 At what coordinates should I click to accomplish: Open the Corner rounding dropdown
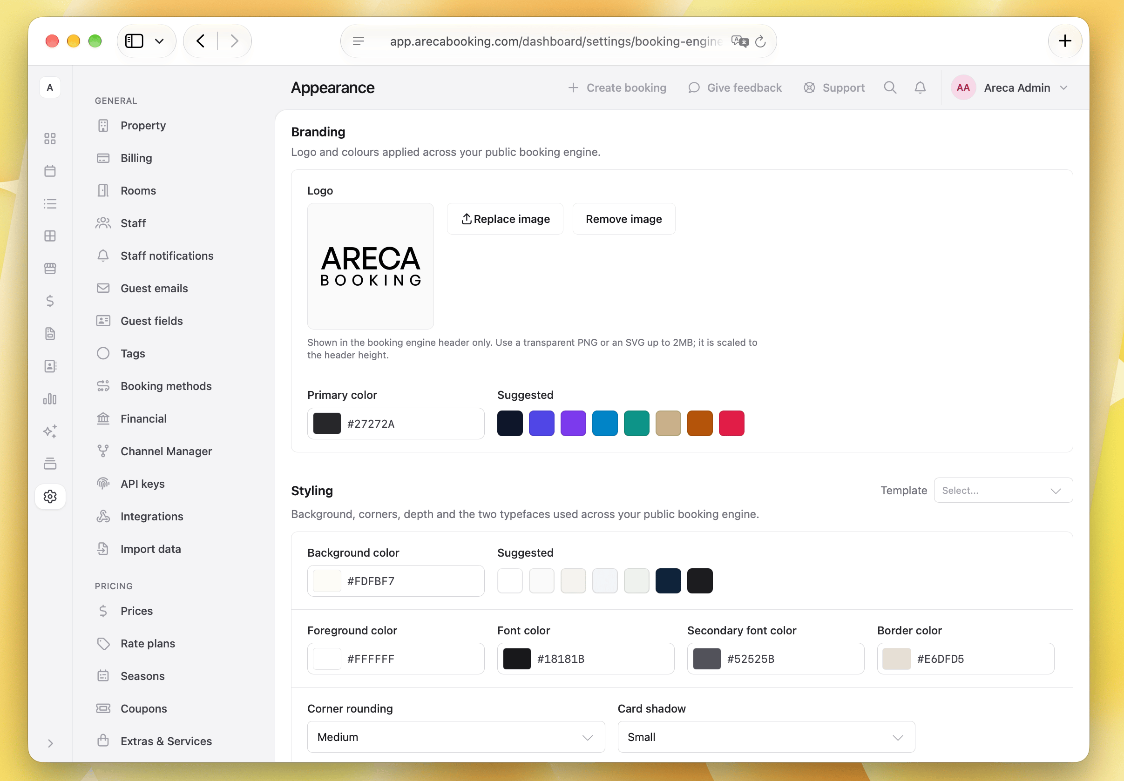456,736
